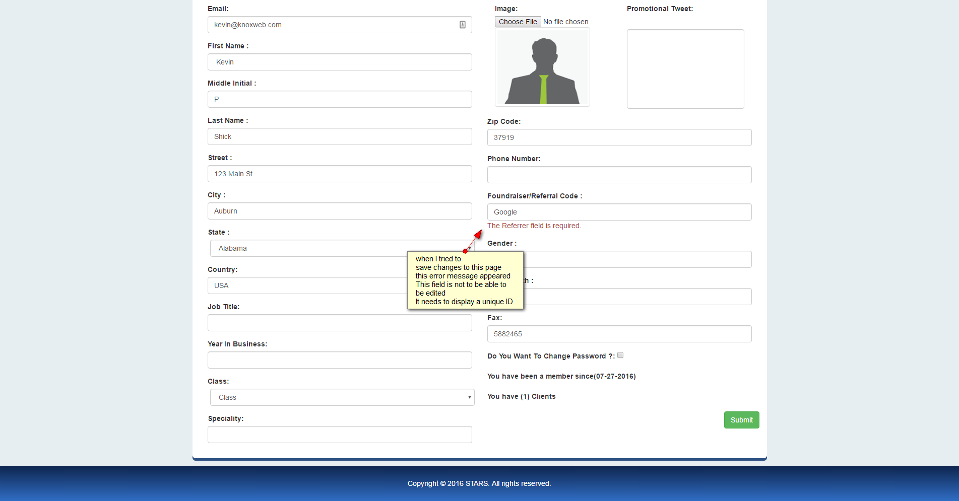Edit the Zip Code field 37919
Viewport: 959px width, 501px height.
[x=619, y=137]
